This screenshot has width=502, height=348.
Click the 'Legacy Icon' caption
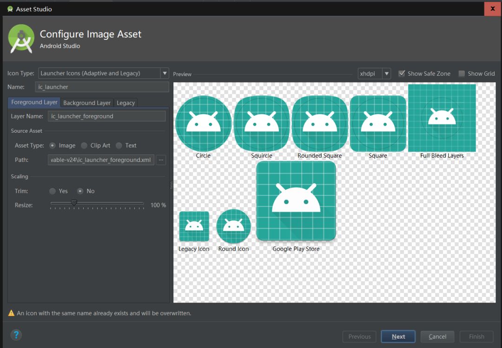click(194, 249)
